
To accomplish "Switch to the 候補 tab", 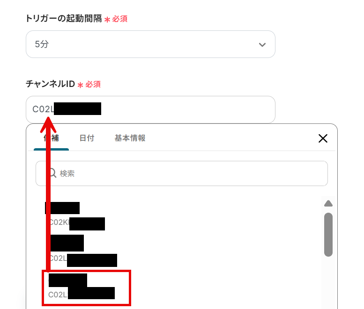I will 52,138.
